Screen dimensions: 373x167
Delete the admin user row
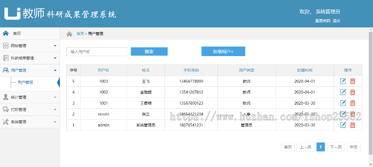click(353, 125)
